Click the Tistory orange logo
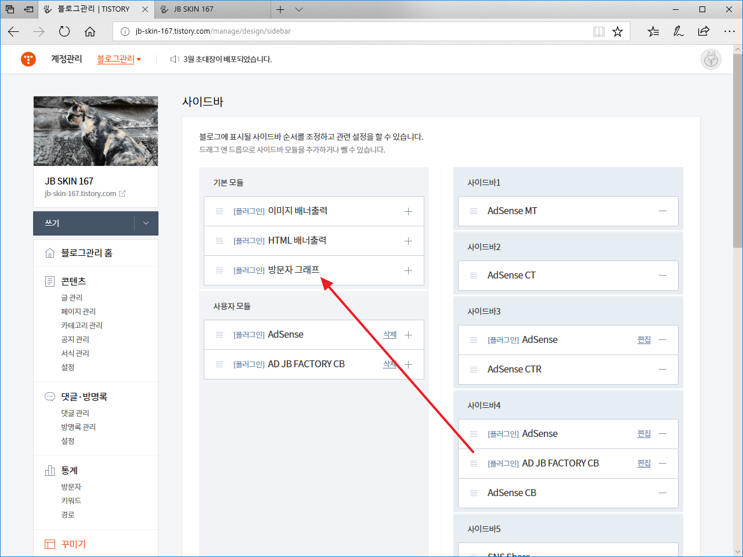The image size is (743, 557). [28, 59]
